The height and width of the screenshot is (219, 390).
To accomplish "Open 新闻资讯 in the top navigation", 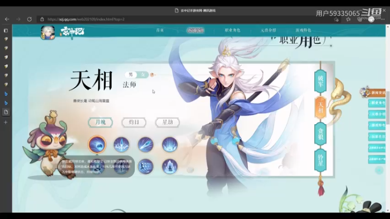I will [195, 30].
